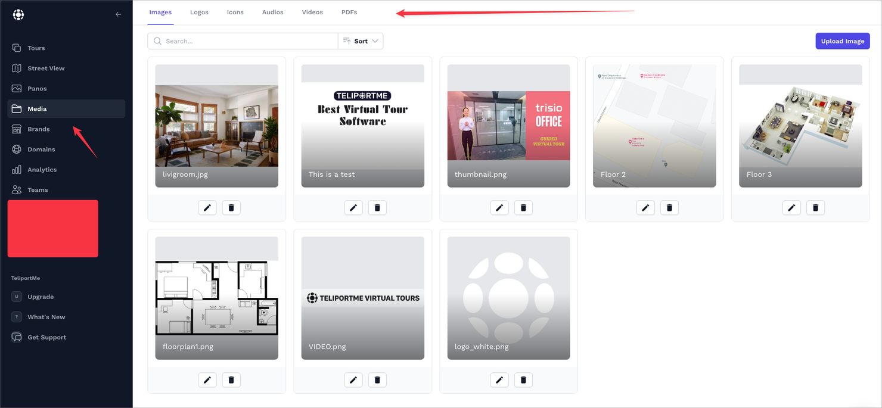Open the Upgrade option in sidebar

[41, 297]
